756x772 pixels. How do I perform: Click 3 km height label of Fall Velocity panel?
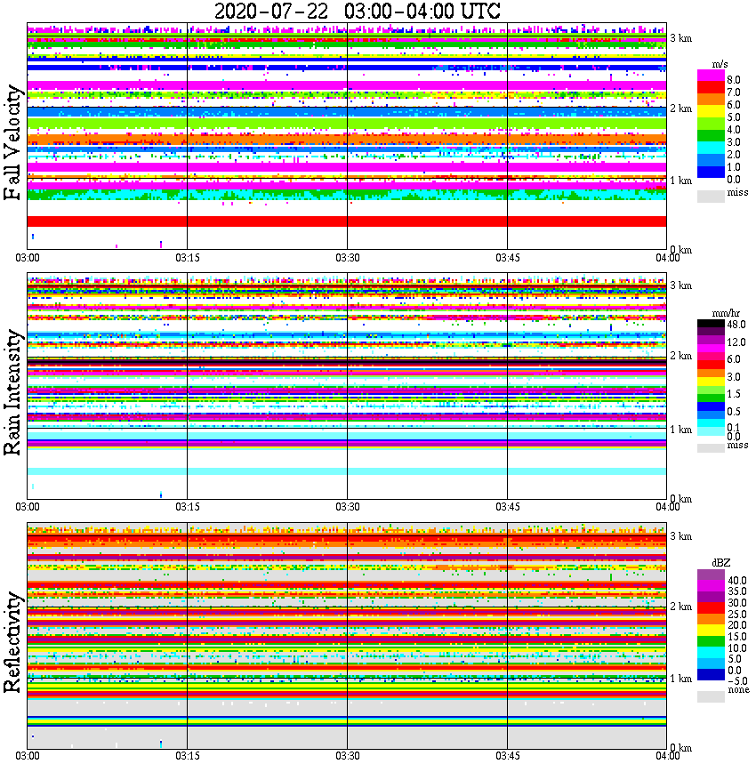(681, 38)
